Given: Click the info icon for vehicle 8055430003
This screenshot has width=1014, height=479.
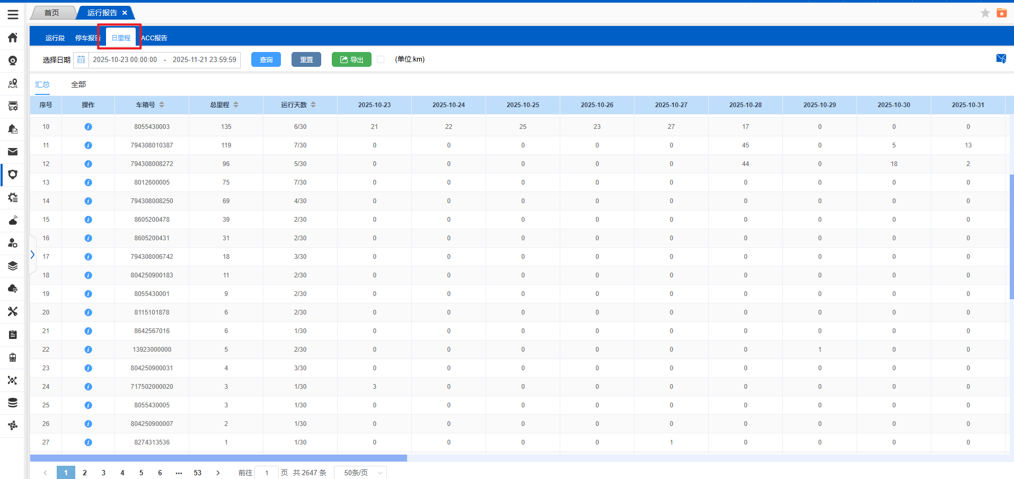Looking at the screenshot, I should coord(88,127).
